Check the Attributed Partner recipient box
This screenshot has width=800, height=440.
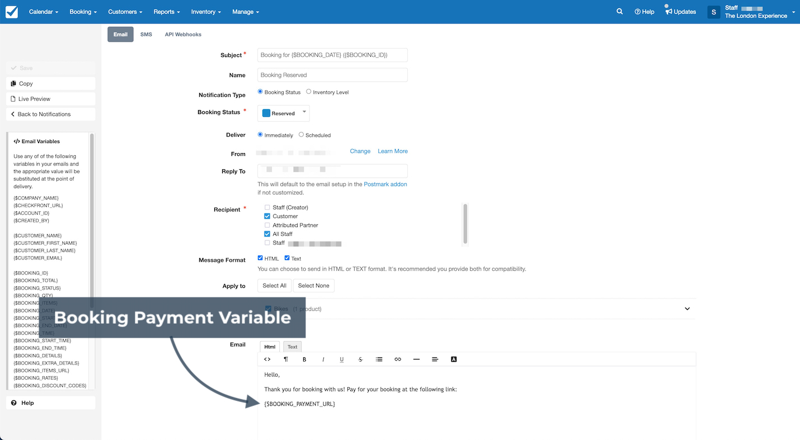[x=267, y=225]
